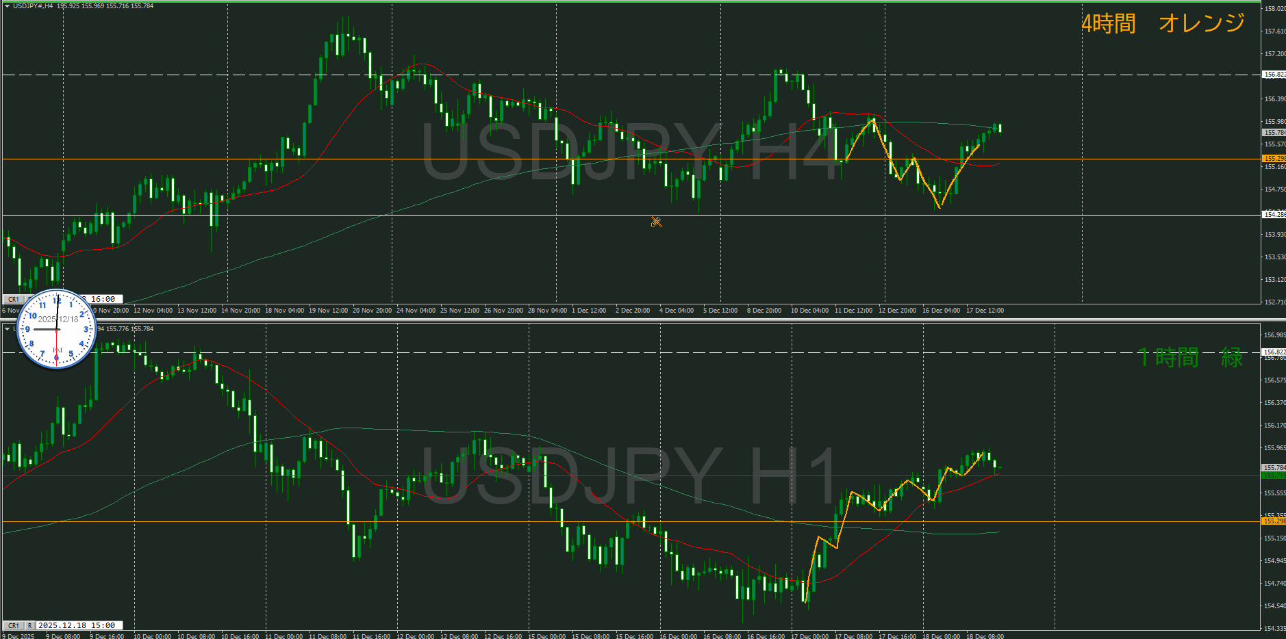Click the CR1 button on H4 chart

(x=13, y=299)
